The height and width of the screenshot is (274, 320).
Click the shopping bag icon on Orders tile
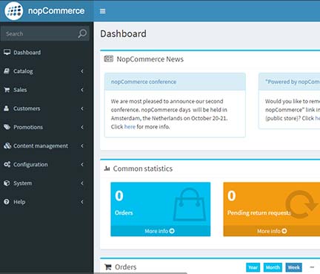[190, 204]
